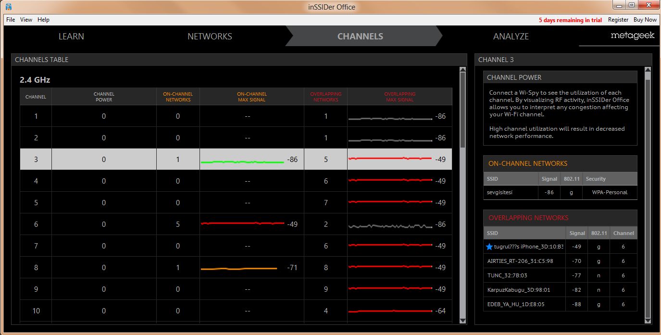Click the inSSIDer app icon in title bar
Image resolution: width=661 pixels, height=335 pixels.
(x=8, y=7)
